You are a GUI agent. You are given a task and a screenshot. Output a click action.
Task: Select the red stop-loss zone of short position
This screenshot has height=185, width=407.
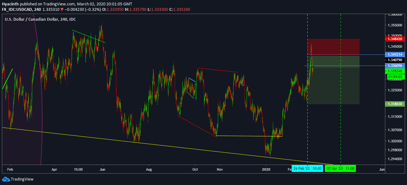(x=334, y=47)
